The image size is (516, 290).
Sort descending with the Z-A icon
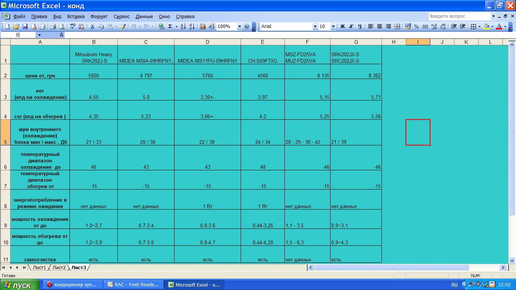pyautogui.click(x=192, y=26)
